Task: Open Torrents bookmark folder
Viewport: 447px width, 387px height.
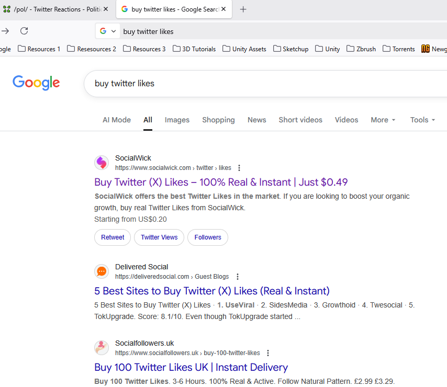Action: (x=398, y=49)
